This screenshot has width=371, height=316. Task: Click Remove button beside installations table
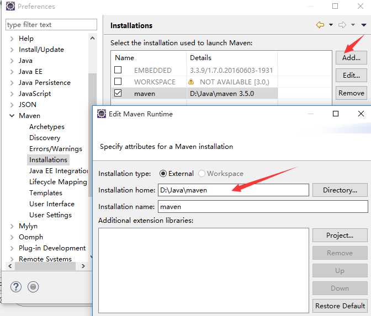(x=351, y=93)
